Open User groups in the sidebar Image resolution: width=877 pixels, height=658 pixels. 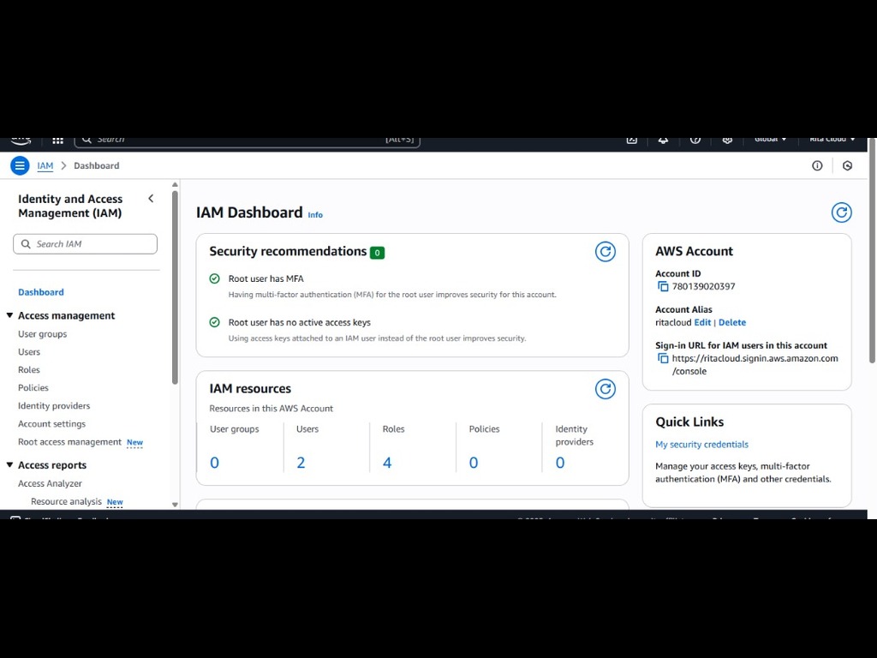coord(43,334)
